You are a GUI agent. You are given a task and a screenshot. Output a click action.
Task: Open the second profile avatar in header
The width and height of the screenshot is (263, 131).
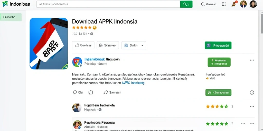click(x=243, y=4)
